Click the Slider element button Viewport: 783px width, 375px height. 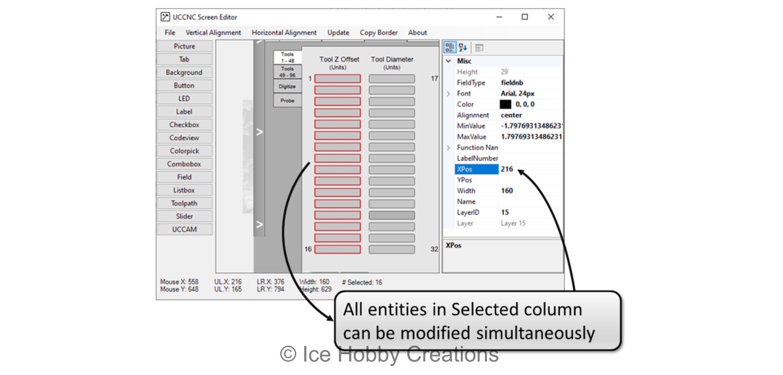pos(184,216)
